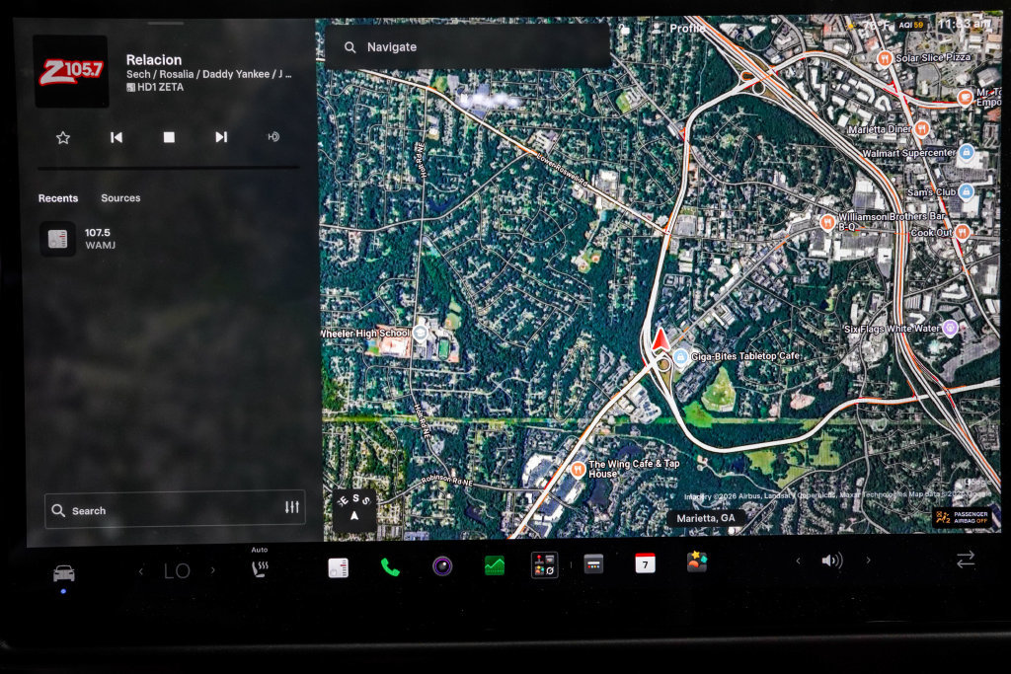Open the dashcam camera app
This screenshot has width=1011, height=674.
[x=442, y=566]
